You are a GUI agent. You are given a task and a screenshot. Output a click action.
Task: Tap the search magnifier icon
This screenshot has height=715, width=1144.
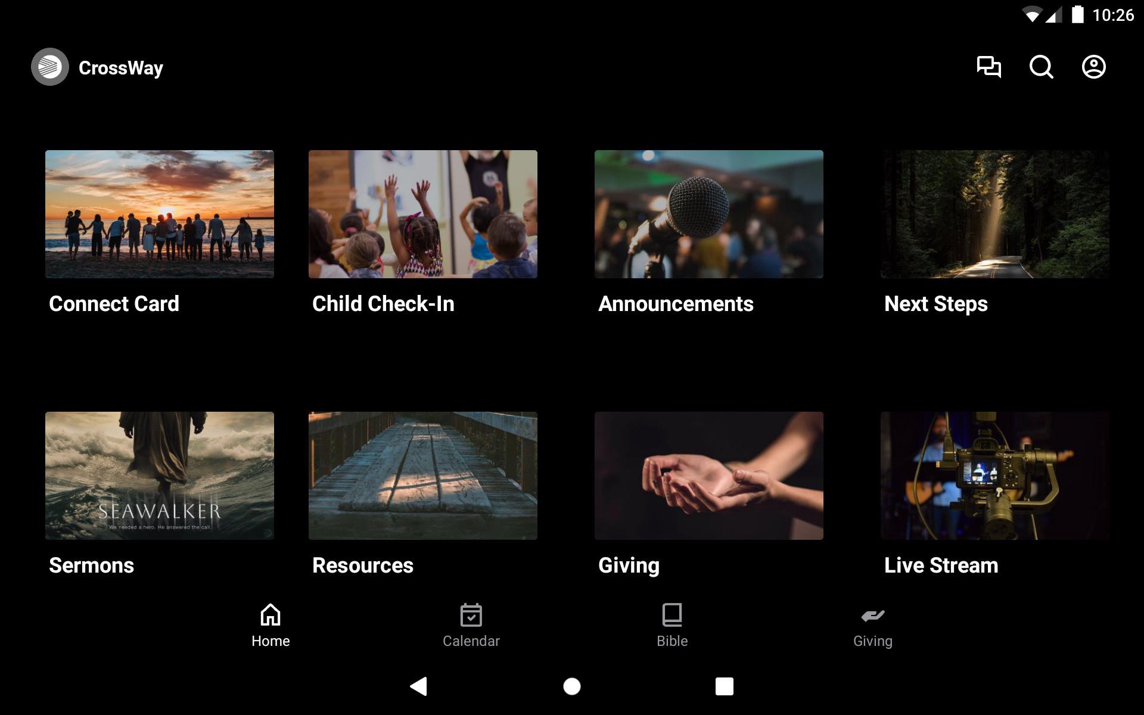click(x=1041, y=67)
